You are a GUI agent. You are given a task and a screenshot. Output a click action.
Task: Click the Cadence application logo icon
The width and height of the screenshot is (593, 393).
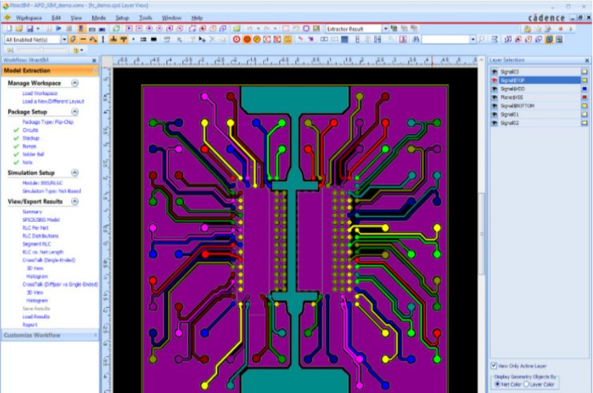coord(7,17)
